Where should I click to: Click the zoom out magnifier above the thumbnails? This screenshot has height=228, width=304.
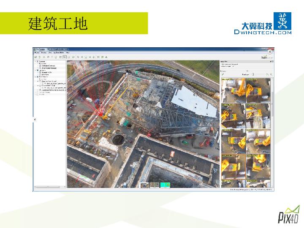(x=268, y=74)
